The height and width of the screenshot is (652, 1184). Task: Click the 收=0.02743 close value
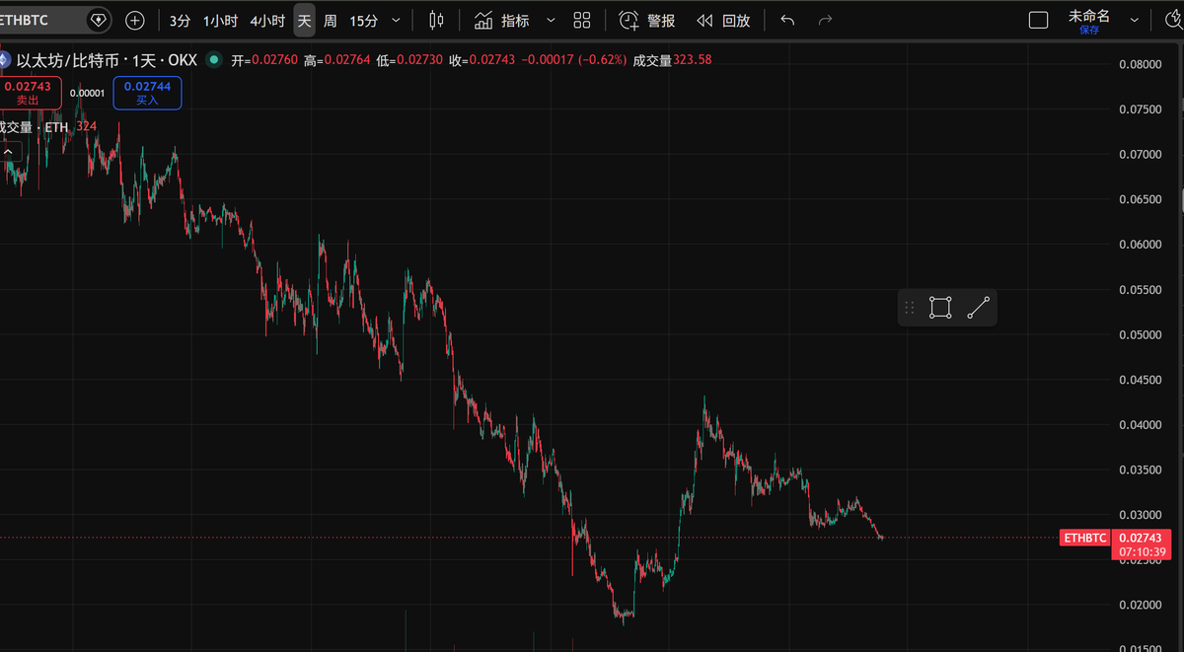[x=482, y=60]
